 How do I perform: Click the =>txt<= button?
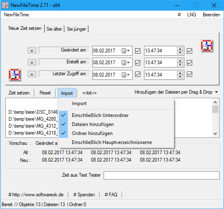pyautogui.click(x=89, y=93)
